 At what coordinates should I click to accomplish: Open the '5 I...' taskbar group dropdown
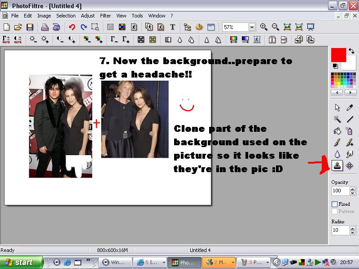click(x=164, y=262)
